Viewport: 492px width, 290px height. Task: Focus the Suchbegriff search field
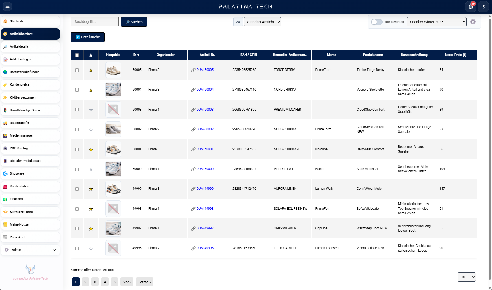click(x=95, y=22)
